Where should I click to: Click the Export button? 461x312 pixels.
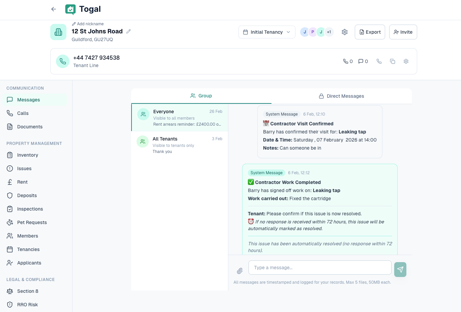(x=370, y=32)
